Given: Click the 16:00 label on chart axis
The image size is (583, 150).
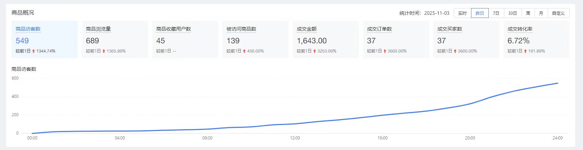Looking at the screenshot, I should (382, 138).
